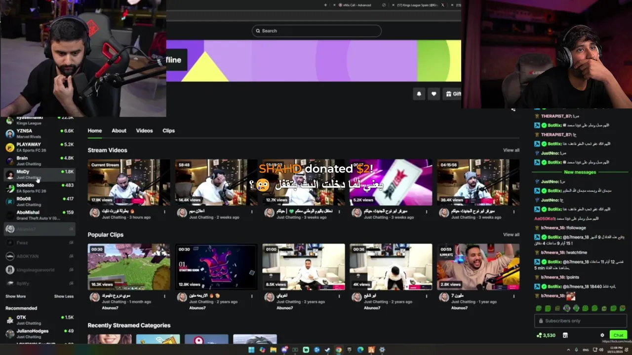Open the 04:15:56 stream video thumbnail
The image size is (632, 355).
[x=478, y=182]
